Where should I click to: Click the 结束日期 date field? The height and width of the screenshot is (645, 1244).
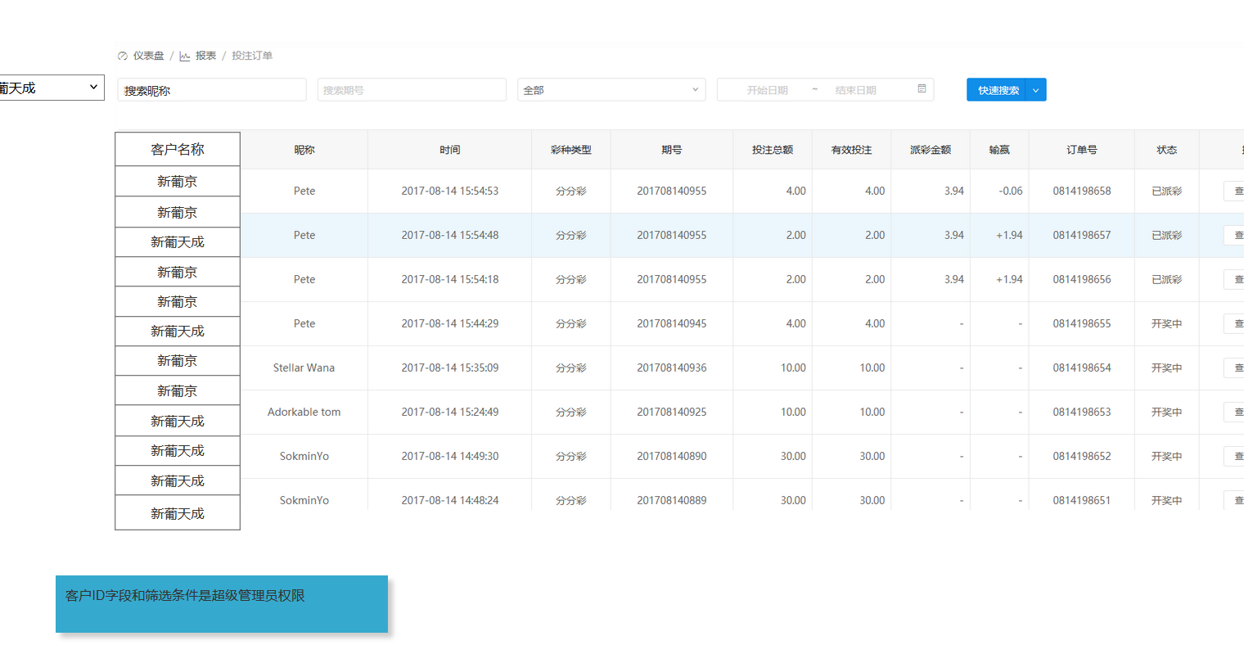855,90
